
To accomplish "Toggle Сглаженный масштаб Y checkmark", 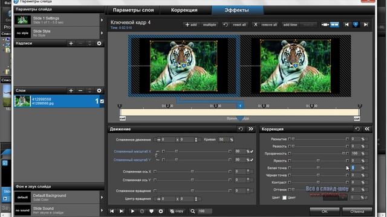I will 252,160.
